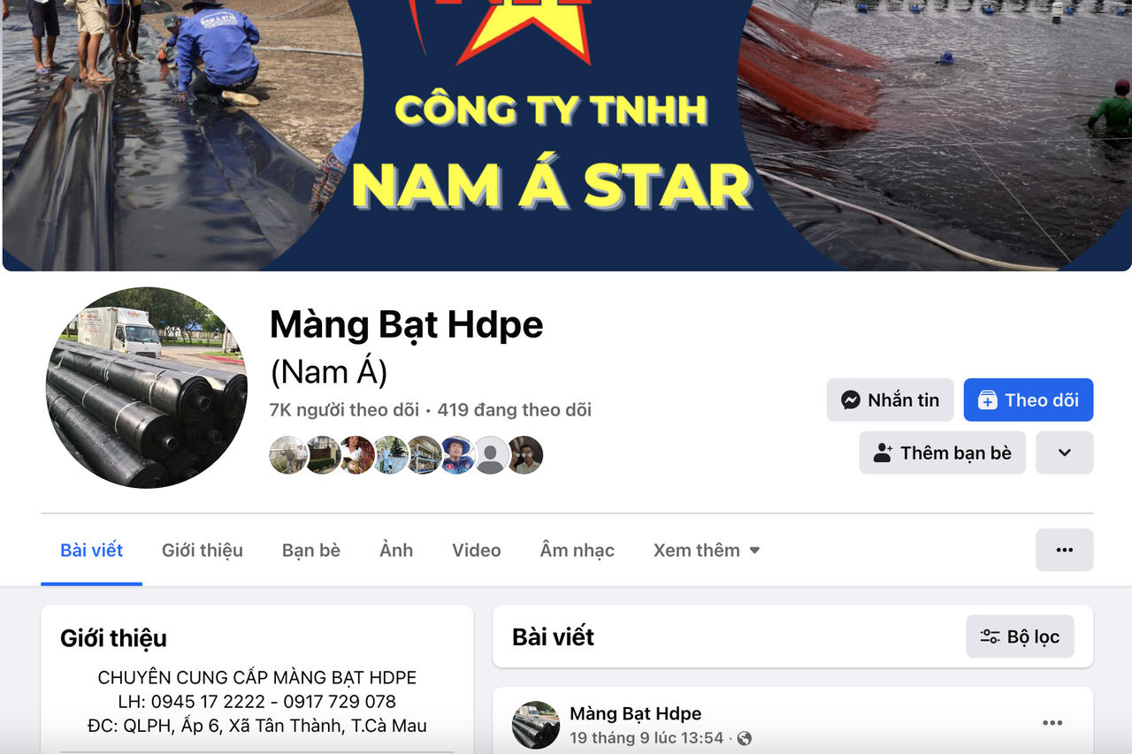Go to the Video tab
1132x754 pixels.
(477, 550)
